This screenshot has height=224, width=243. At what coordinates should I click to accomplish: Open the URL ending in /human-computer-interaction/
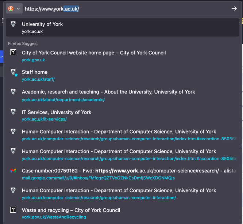tap(99, 198)
